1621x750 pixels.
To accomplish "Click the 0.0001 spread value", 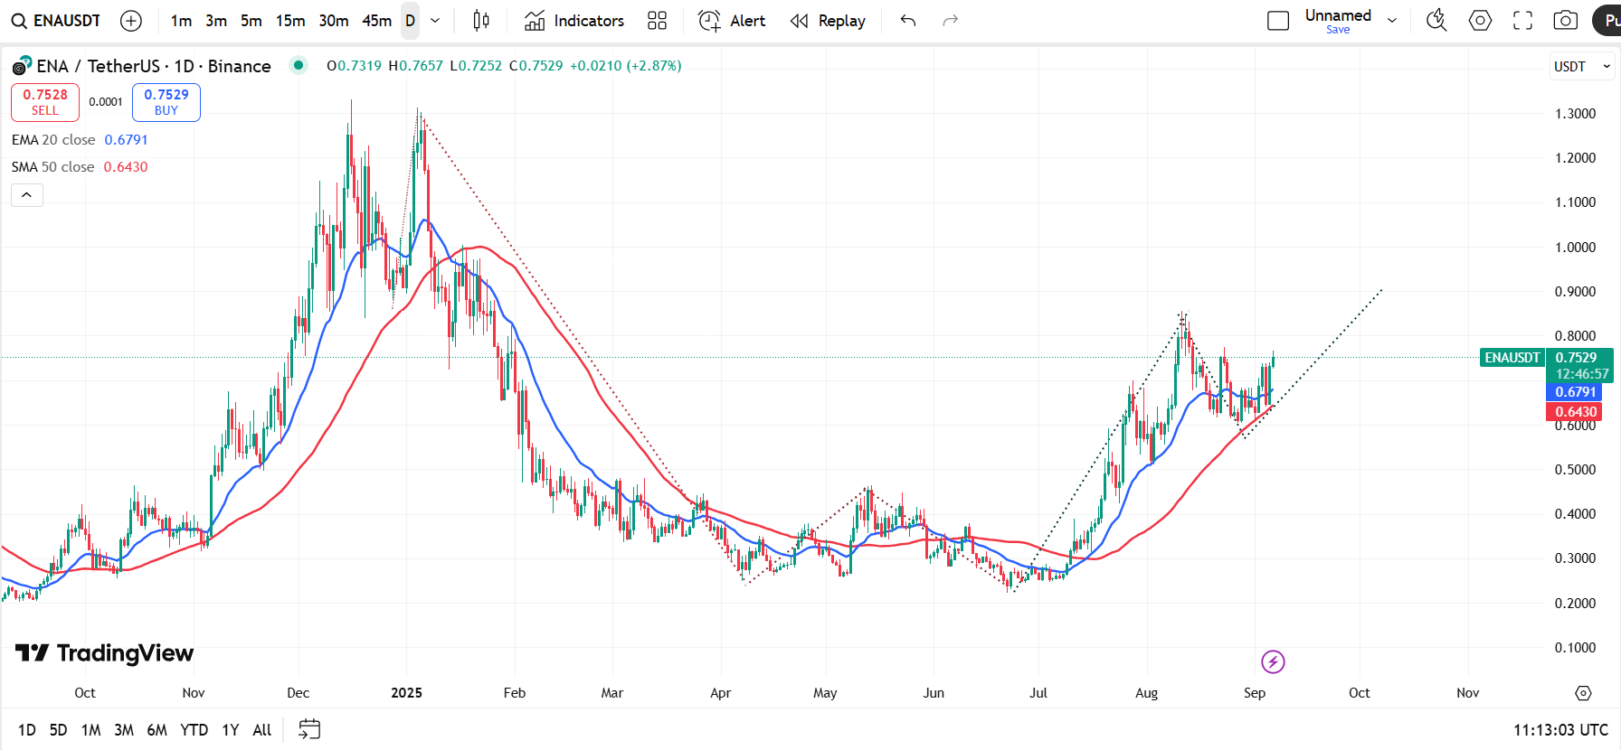I will (x=106, y=102).
